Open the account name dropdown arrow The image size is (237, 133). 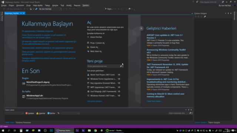click(x=232, y=6)
